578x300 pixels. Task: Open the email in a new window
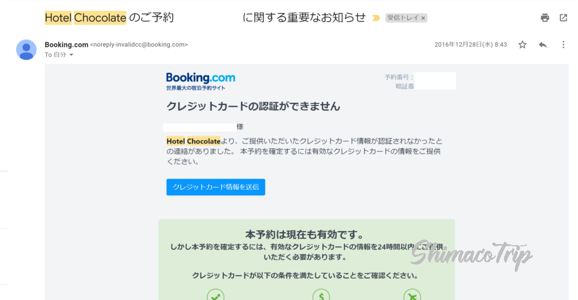(563, 18)
